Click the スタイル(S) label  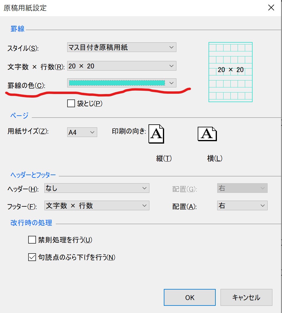[x=23, y=48]
